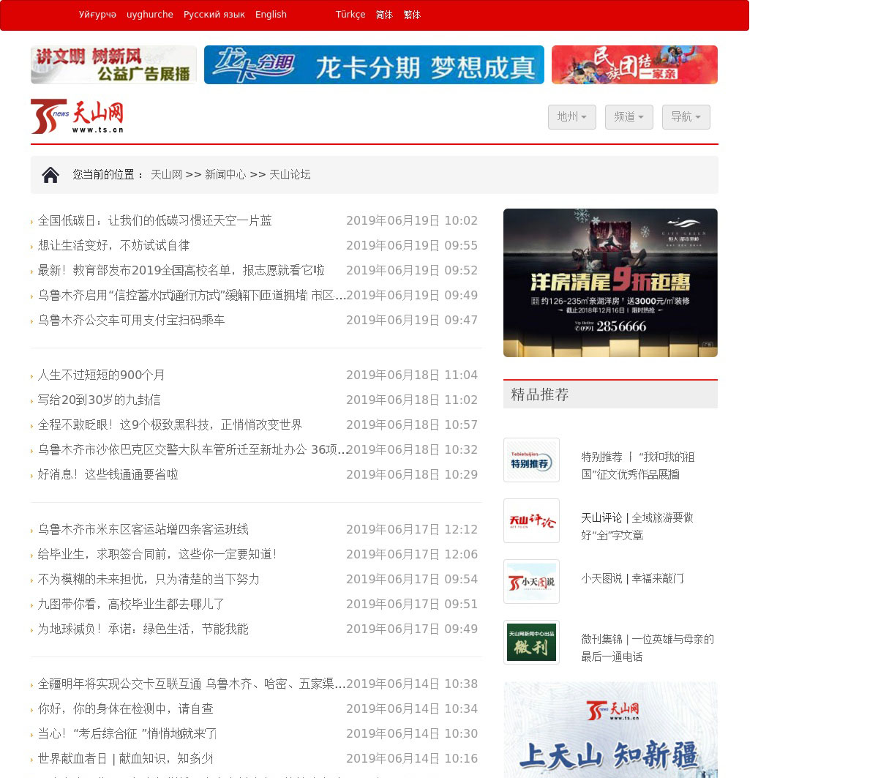
Task: Click the 龙卡分期 梦想成真 banner ad
Action: (x=374, y=64)
